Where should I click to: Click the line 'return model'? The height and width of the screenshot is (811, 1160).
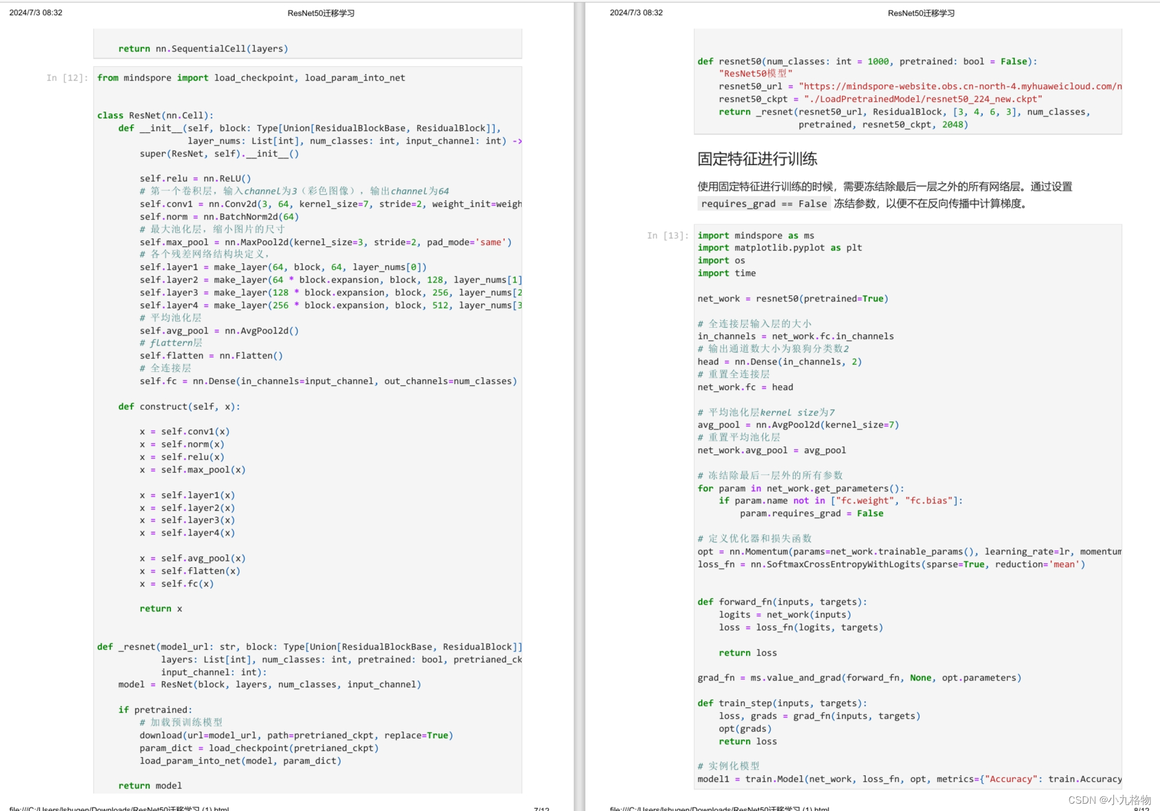pos(150,786)
